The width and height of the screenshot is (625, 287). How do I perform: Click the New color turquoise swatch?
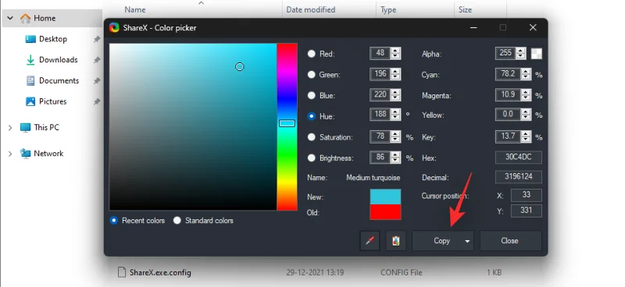tap(385, 197)
